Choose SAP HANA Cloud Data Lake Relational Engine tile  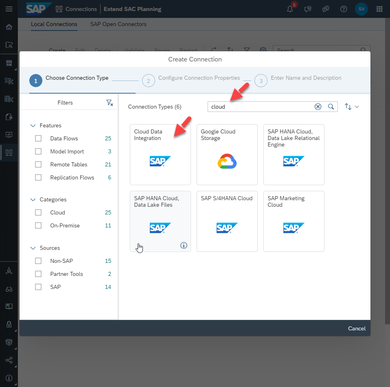tap(294, 155)
